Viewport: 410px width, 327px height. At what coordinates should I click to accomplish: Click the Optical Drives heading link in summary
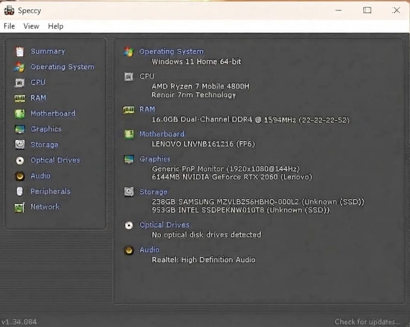164,225
